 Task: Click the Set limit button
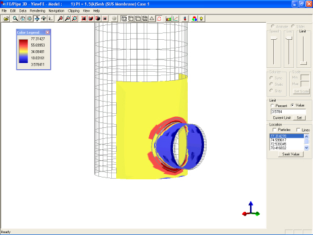tap(299, 118)
